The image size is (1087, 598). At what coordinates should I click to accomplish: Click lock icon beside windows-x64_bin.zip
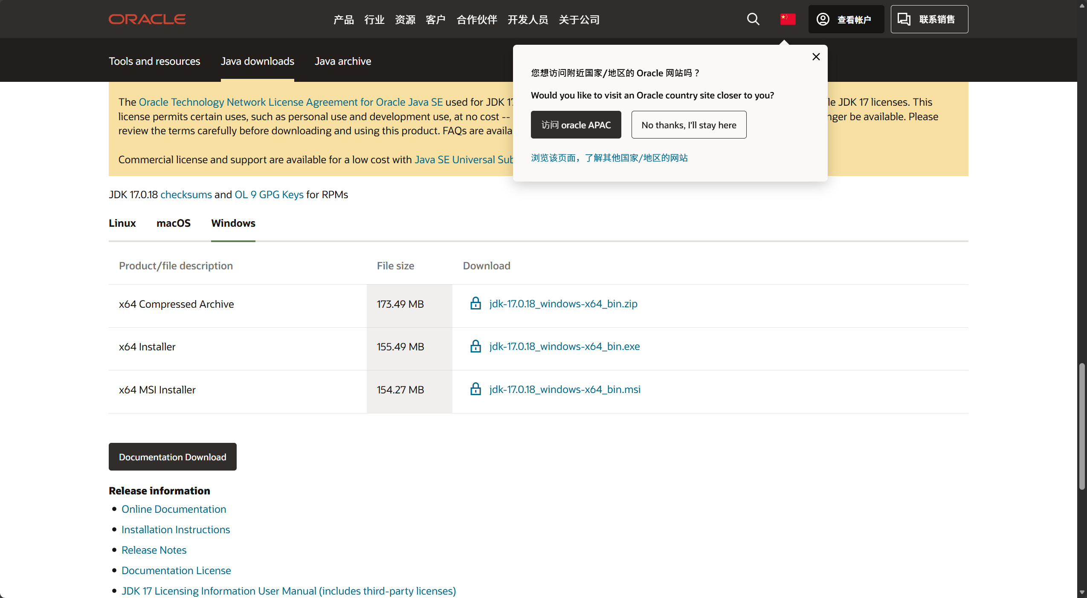(475, 303)
